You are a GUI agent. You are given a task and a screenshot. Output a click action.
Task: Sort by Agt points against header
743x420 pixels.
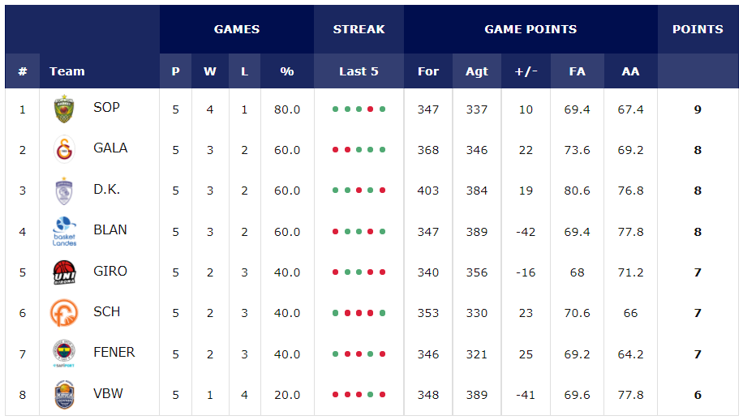(477, 71)
